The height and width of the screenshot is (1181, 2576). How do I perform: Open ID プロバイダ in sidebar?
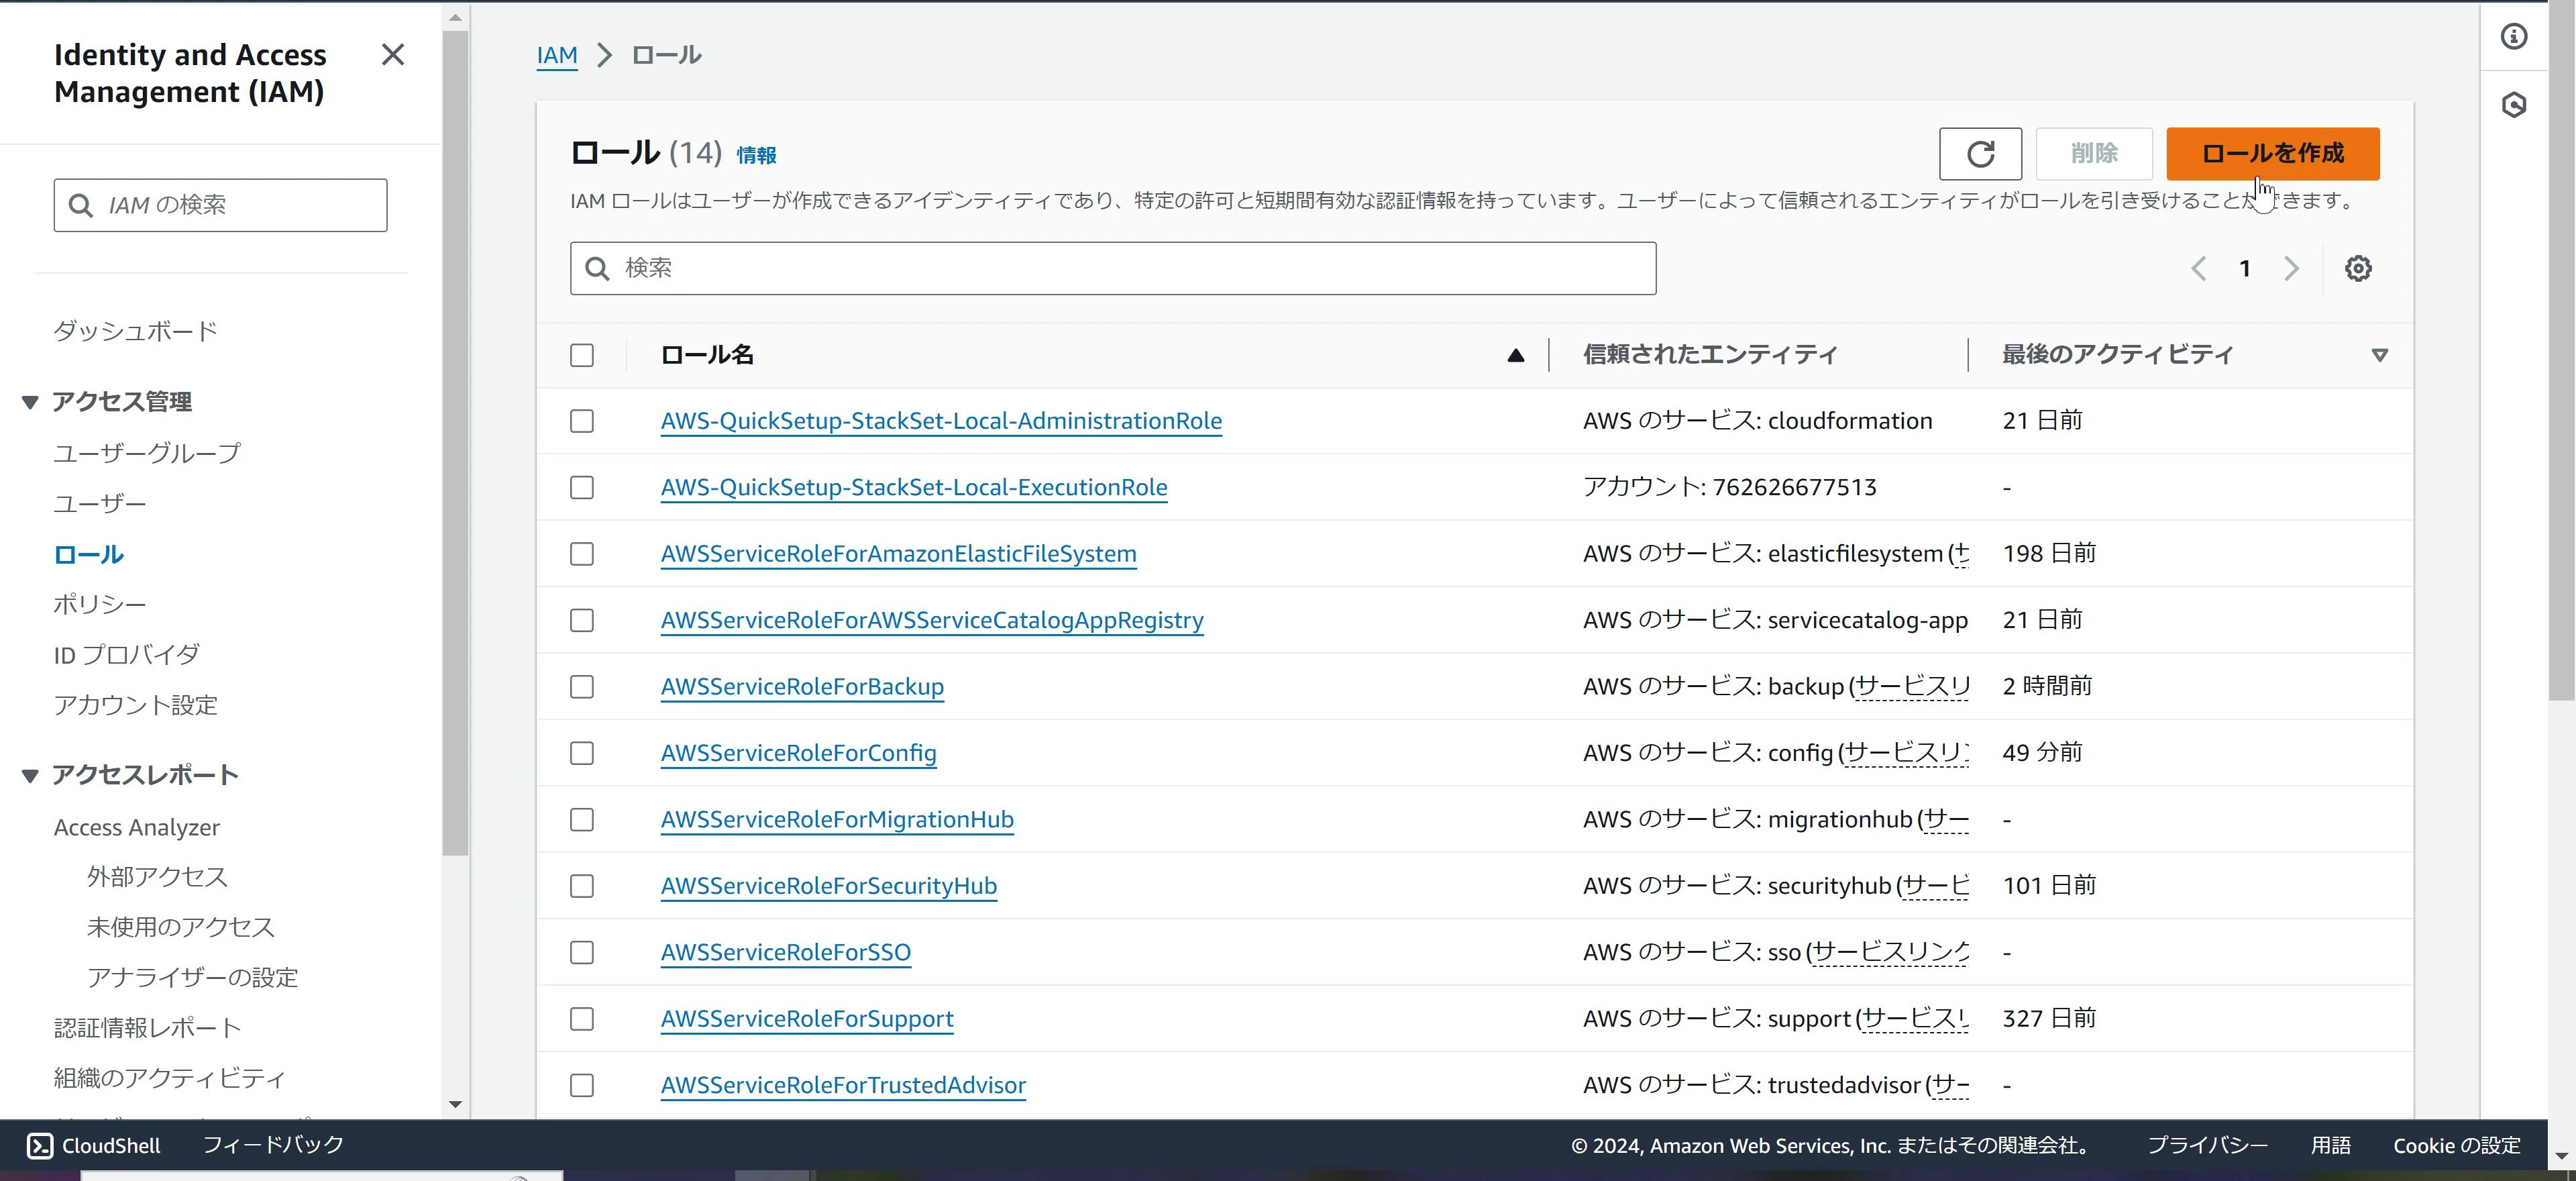point(127,655)
